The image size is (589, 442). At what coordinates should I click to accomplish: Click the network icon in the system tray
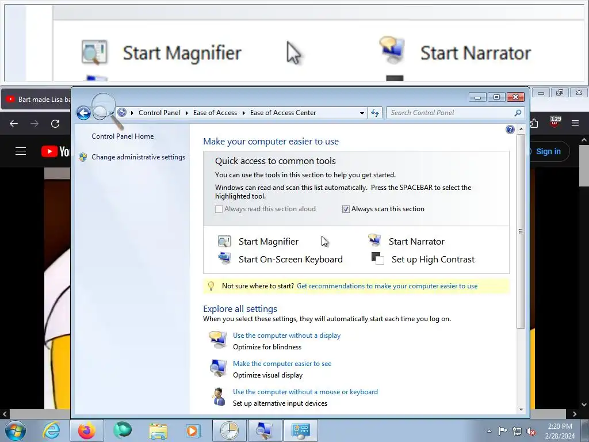click(517, 431)
